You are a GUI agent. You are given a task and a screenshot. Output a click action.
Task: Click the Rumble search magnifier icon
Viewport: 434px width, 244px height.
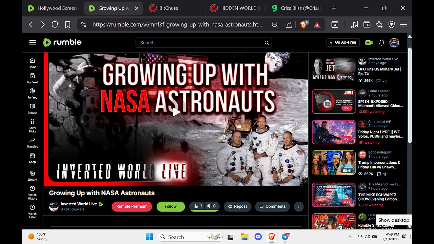(267, 43)
